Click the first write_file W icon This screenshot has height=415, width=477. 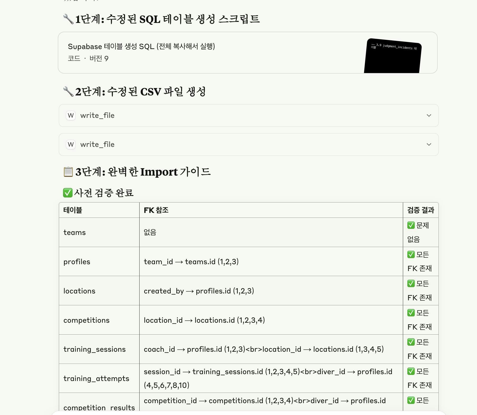(x=71, y=115)
